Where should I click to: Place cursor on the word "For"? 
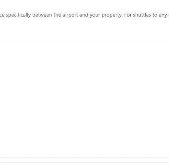point(128,15)
